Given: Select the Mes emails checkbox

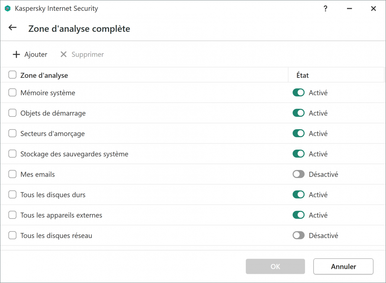Looking at the screenshot, I should click(x=12, y=174).
